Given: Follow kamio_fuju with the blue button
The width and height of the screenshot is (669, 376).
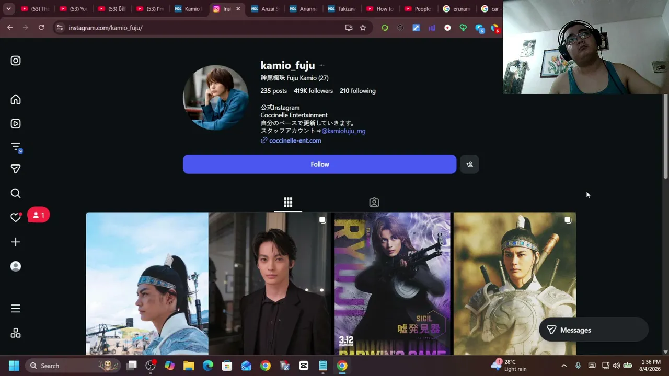Looking at the screenshot, I should pos(319,164).
